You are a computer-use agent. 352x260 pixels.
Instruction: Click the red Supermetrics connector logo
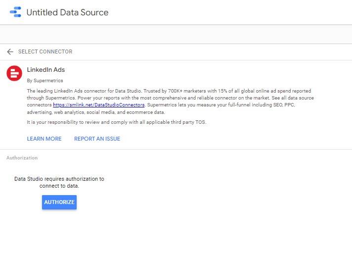(14, 73)
